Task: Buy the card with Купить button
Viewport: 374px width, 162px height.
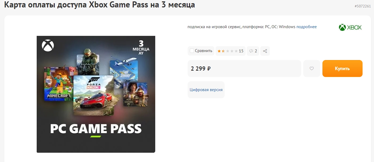Action: [342, 69]
